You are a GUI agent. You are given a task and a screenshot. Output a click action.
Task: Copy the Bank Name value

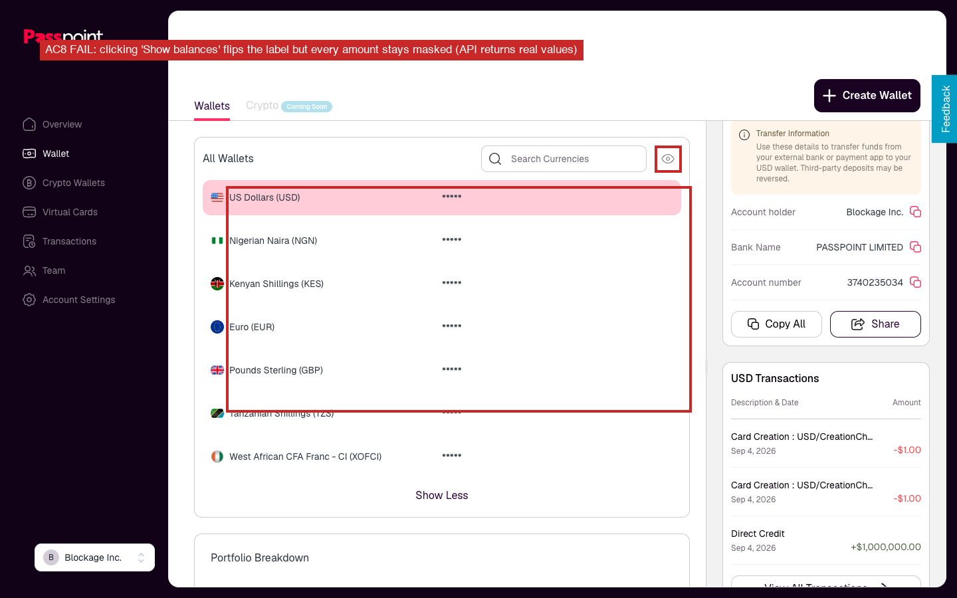click(915, 247)
